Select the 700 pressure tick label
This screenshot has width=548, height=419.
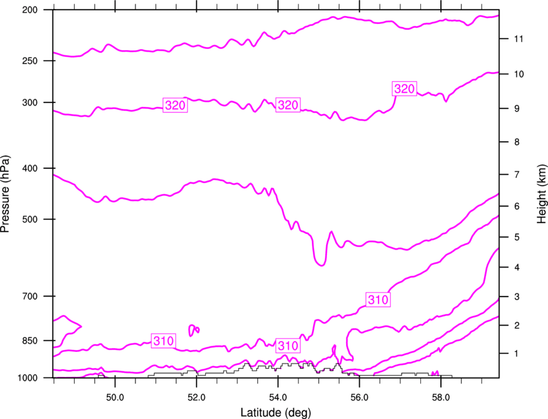[x=30, y=297]
